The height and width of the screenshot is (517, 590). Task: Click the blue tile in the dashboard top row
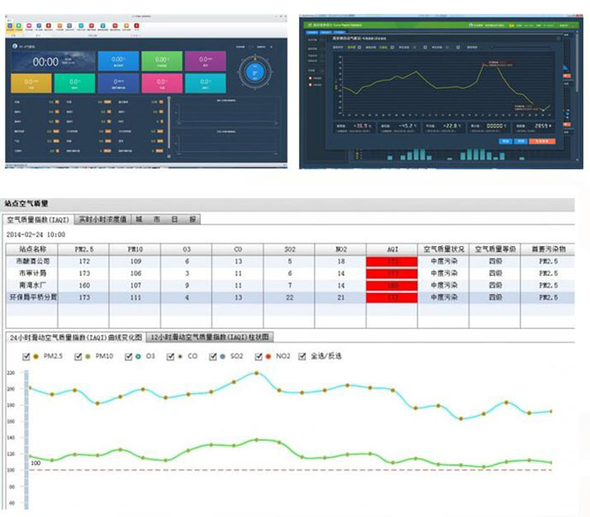click(x=117, y=62)
